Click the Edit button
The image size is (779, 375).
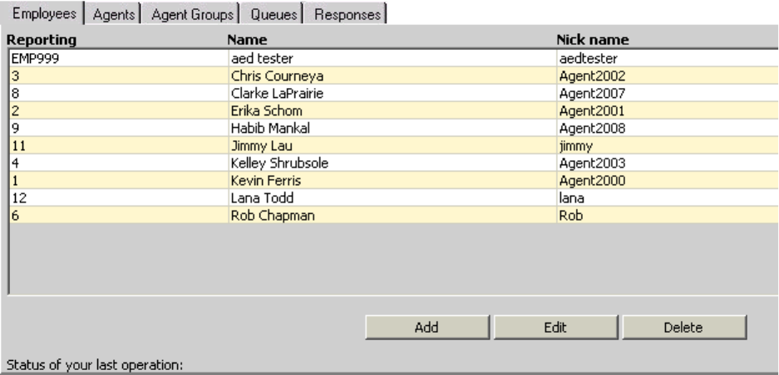click(555, 328)
